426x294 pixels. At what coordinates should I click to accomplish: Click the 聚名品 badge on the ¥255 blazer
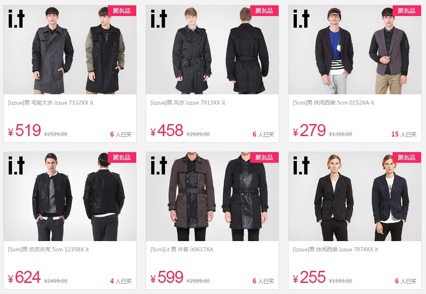click(x=407, y=157)
